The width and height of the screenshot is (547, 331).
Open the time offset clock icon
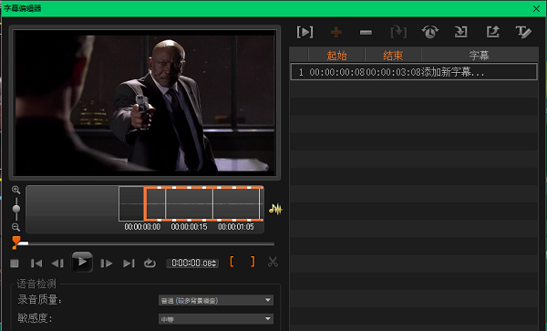430,33
